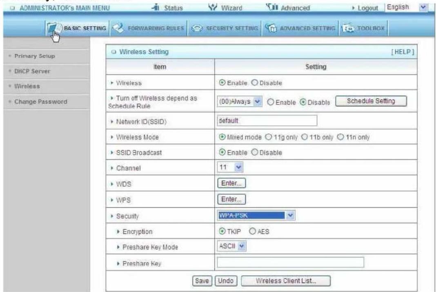Click the Status icon in top menu
Viewport: 436px width, 292px height.
[156, 7]
